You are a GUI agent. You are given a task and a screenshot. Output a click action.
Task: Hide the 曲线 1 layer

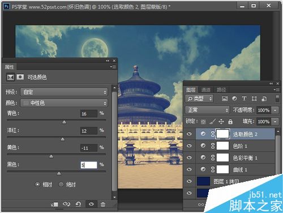tap(189, 169)
